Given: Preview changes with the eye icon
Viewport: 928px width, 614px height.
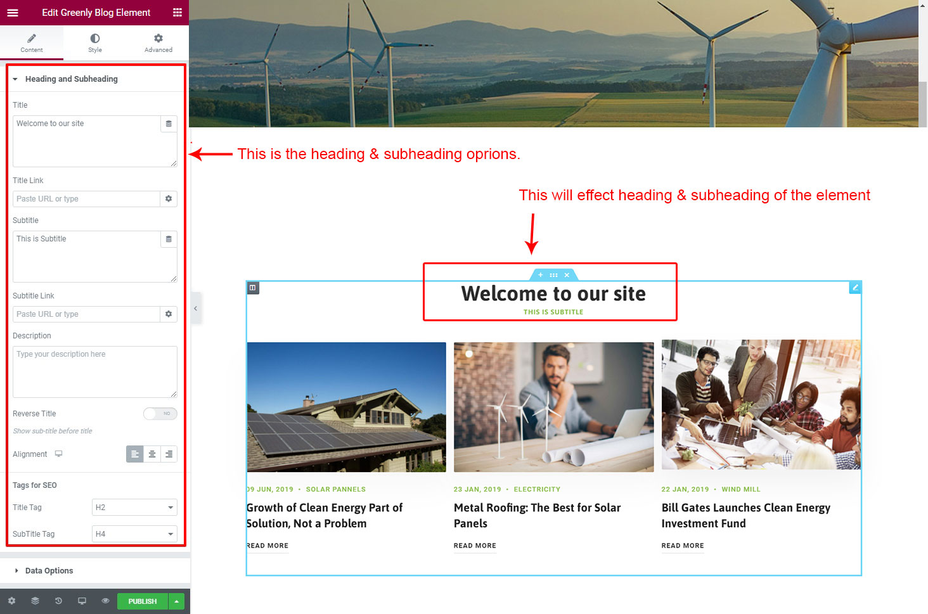Looking at the screenshot, I should (x=105, y=601).
